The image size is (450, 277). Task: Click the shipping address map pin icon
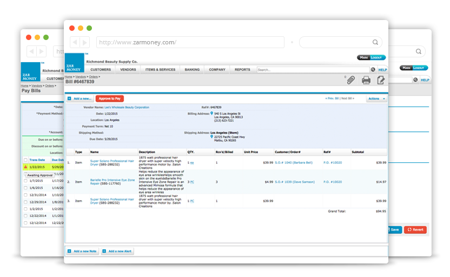click(212, 137)
